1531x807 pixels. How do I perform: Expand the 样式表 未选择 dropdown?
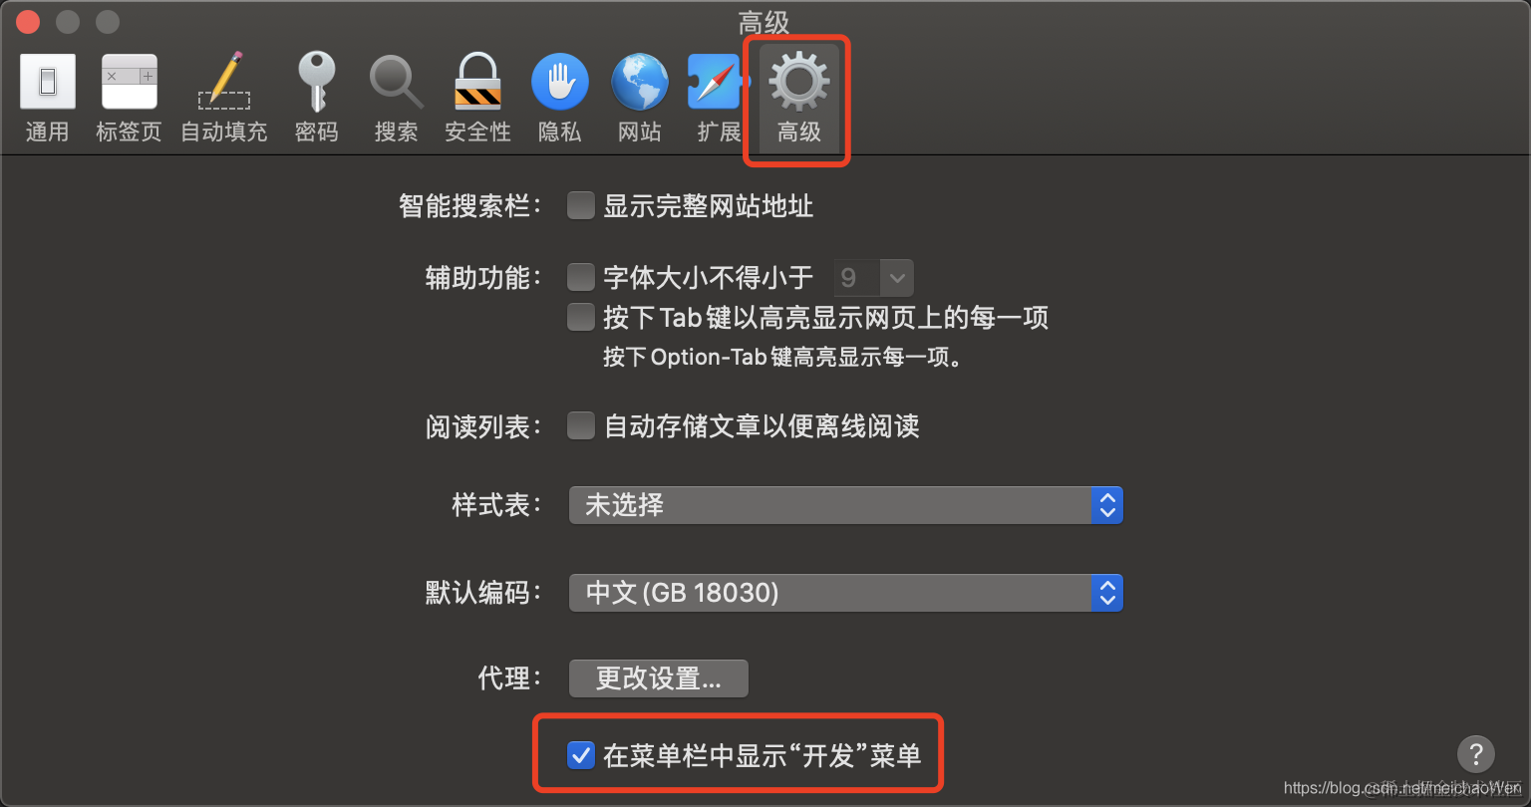[845, 505]
